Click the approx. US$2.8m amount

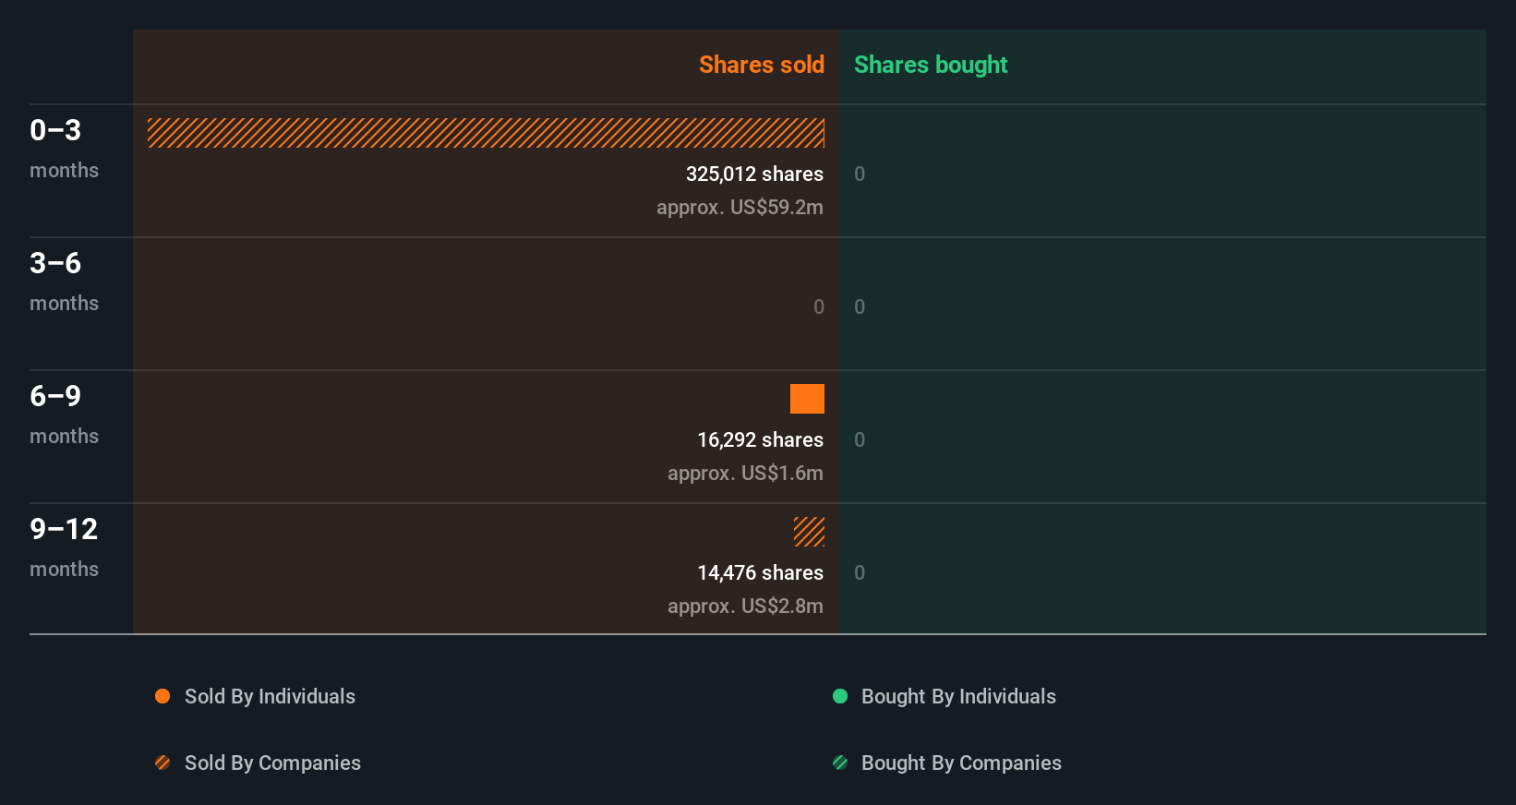[x=745, y=606]
